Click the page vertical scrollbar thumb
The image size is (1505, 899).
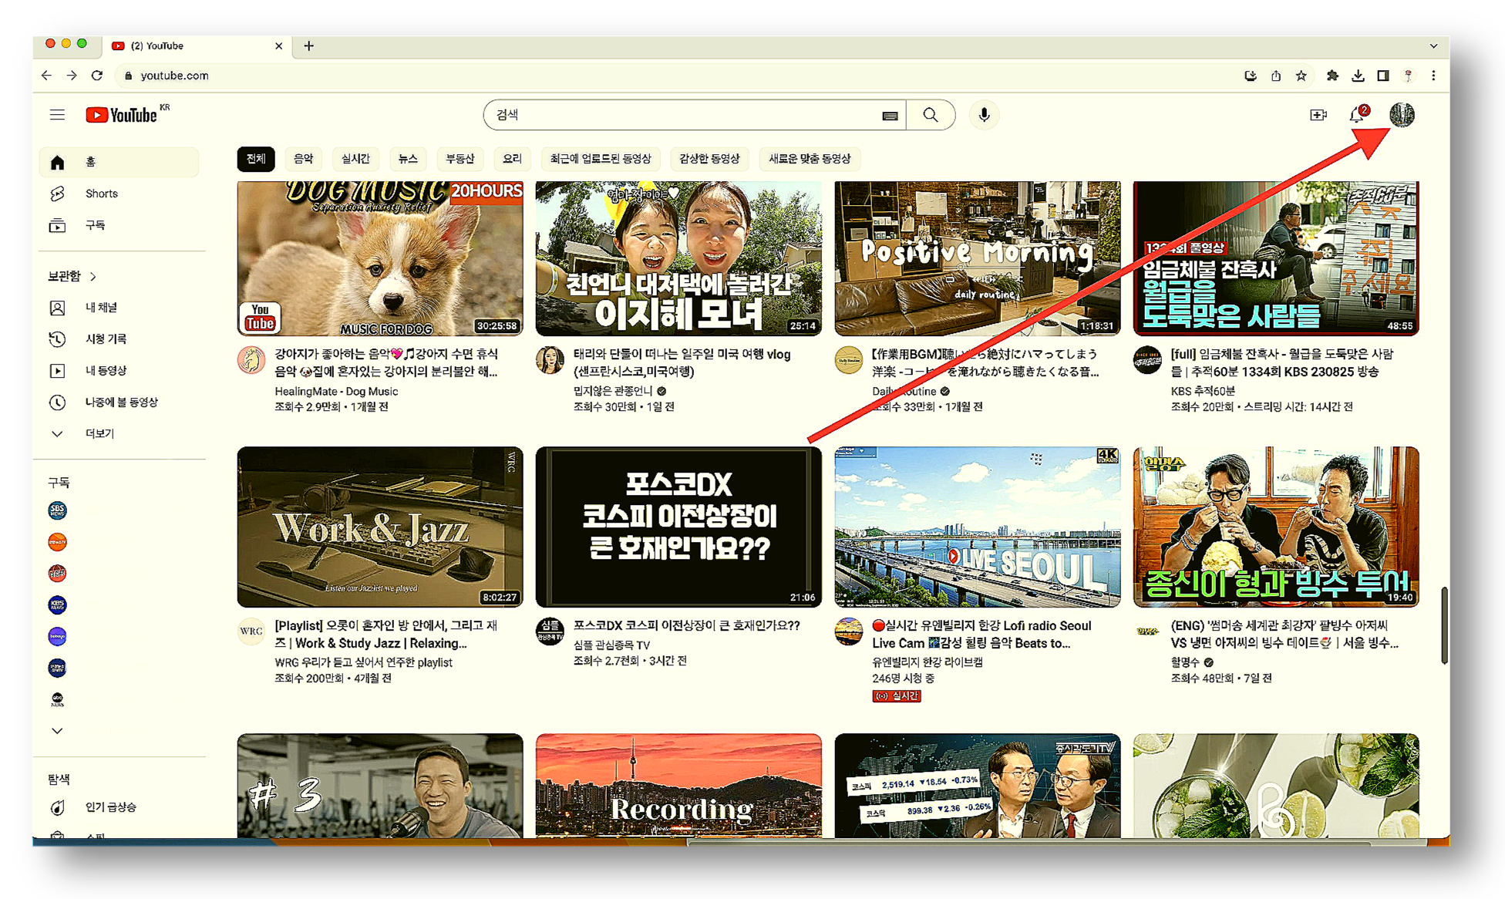point(1444,625)
